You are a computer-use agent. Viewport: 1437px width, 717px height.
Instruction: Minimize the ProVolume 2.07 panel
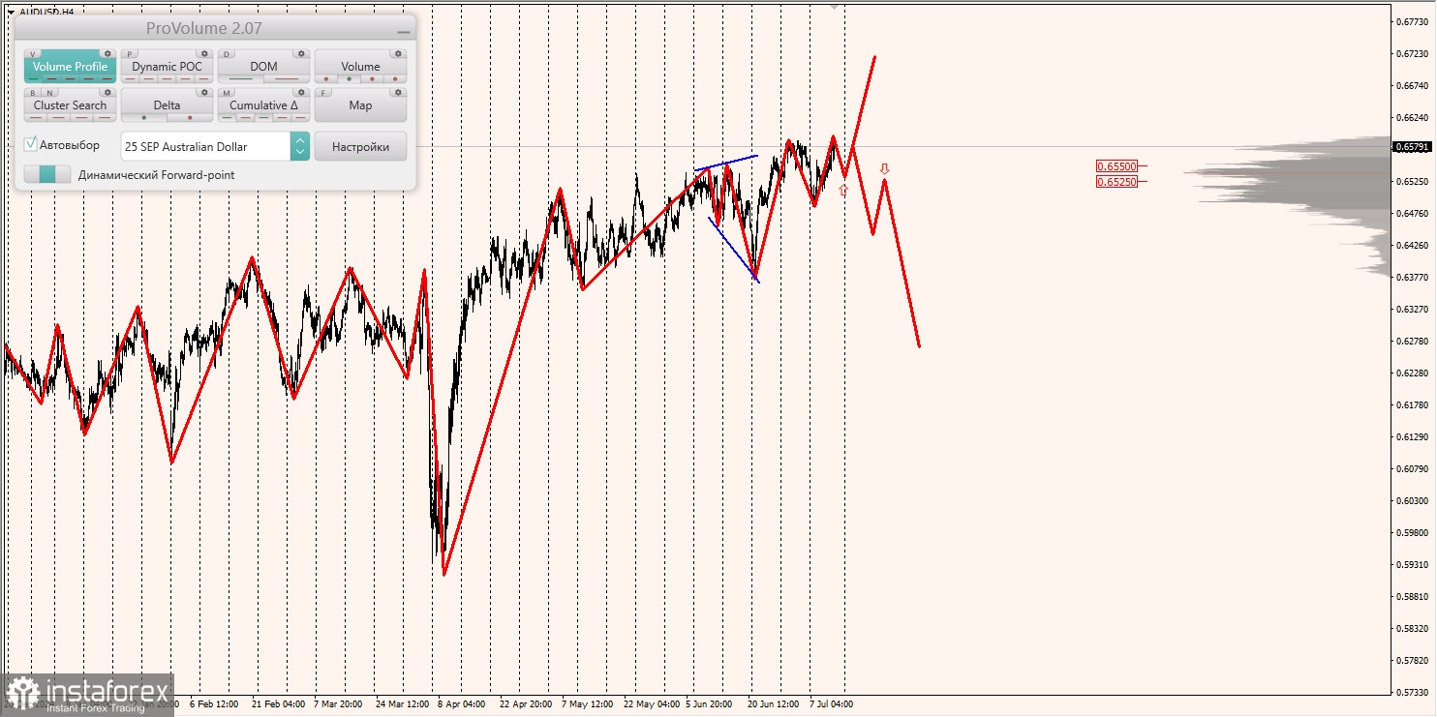404,32
